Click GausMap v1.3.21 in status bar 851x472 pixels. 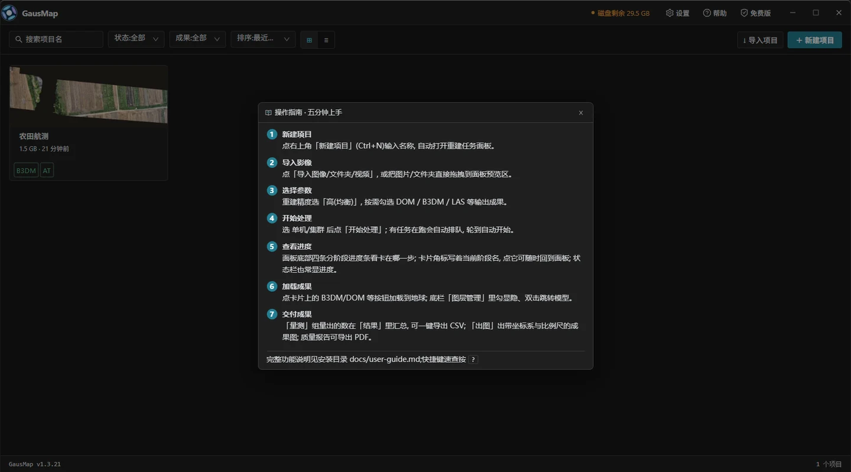[35, 464]
